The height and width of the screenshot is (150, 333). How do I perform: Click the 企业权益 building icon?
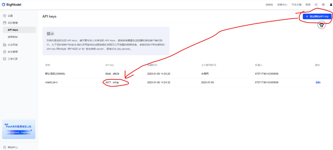(x=4, y=45)
